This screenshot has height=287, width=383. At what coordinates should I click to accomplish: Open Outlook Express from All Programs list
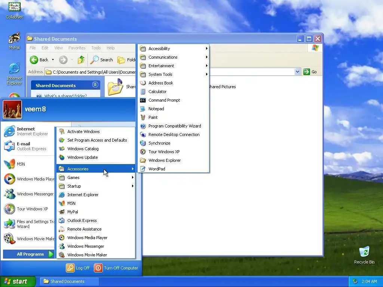pyautogui.click(x=96, y=220)
